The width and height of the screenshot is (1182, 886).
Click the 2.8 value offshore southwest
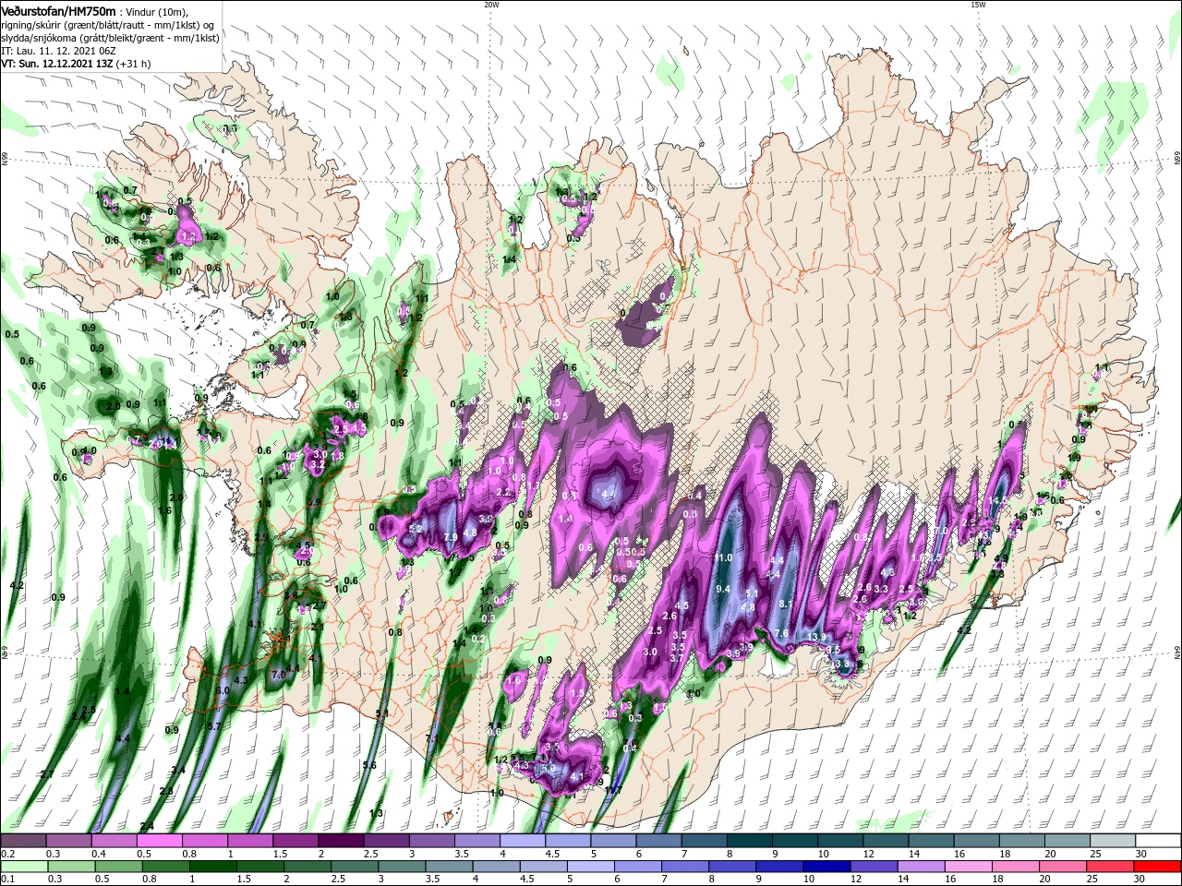[166, 791]
